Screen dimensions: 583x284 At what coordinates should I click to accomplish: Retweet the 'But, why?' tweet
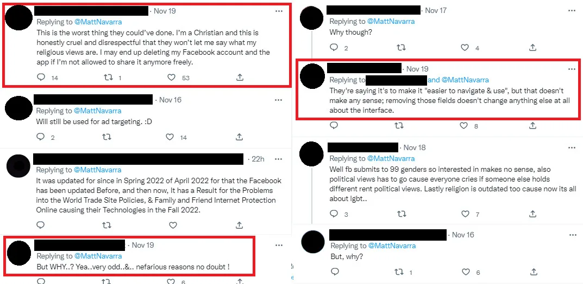click(x=399, y=272)
